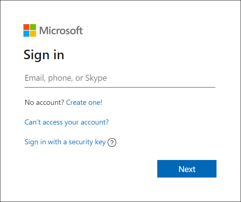Click the "No account?" label text

[x=44, y=103]
